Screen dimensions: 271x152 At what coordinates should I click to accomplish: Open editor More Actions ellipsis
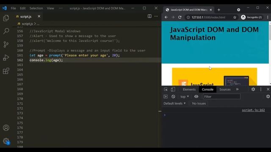pyautogui.click(x=156, y=16)
